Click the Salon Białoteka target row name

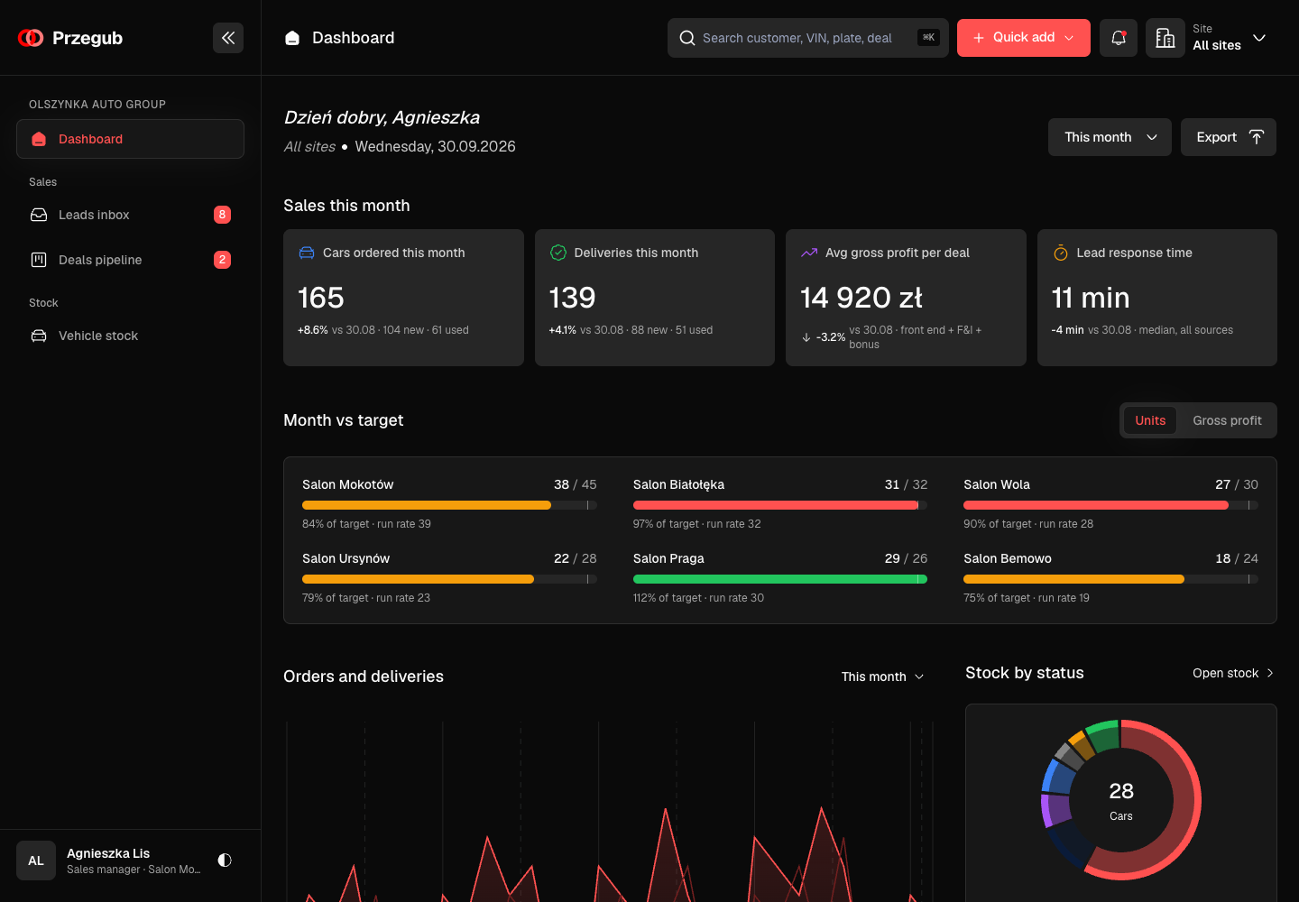click(678, 484)
